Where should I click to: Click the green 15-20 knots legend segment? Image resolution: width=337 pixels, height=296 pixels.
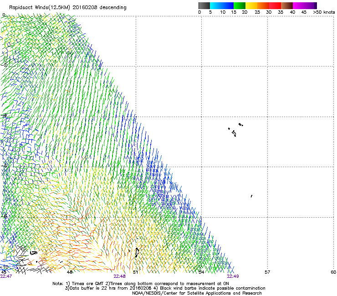coord(240,5)
